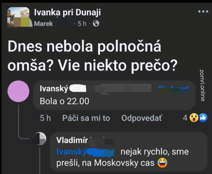This screenshot has height=174, width=212.
Task: Click the comment's 5 h timestamp
Action: pos(45,118)
